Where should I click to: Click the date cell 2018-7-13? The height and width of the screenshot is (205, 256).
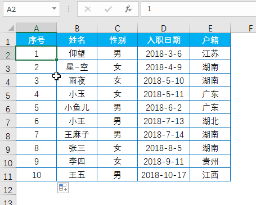[164, 121]
